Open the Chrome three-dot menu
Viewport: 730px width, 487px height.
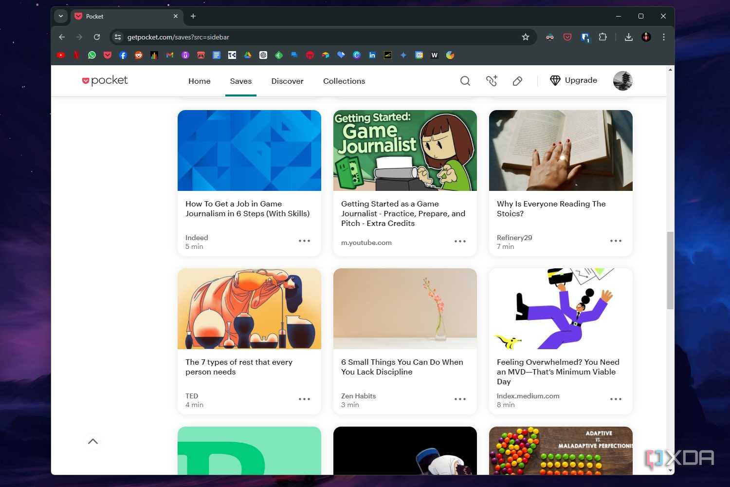pos(664,37)
